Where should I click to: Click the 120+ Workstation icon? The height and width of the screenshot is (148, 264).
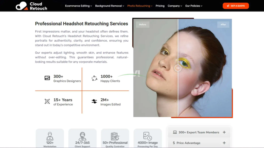click(50, 136)
